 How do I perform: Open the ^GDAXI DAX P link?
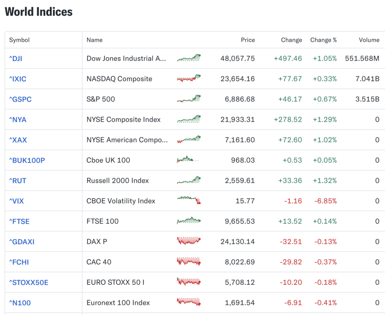coord(21,242)
